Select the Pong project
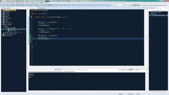Screen dimensions: 169x95 click(6, 20)
